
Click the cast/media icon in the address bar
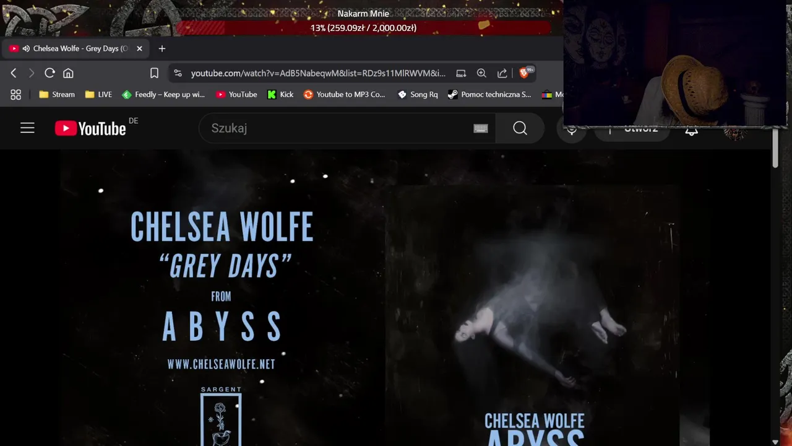[461, 73]
